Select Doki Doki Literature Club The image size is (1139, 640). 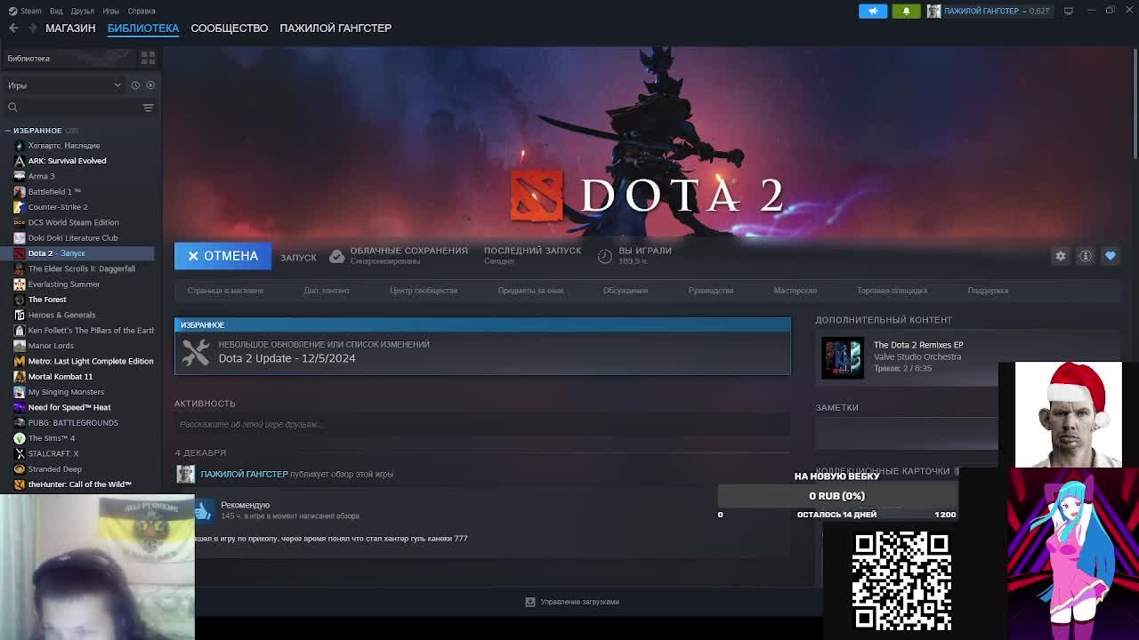pos(73,238)
